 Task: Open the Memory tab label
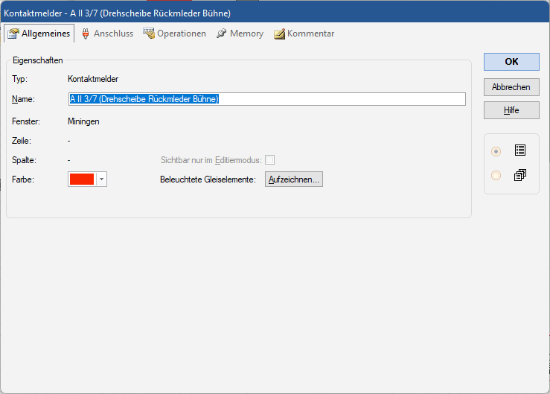point(246,34)
